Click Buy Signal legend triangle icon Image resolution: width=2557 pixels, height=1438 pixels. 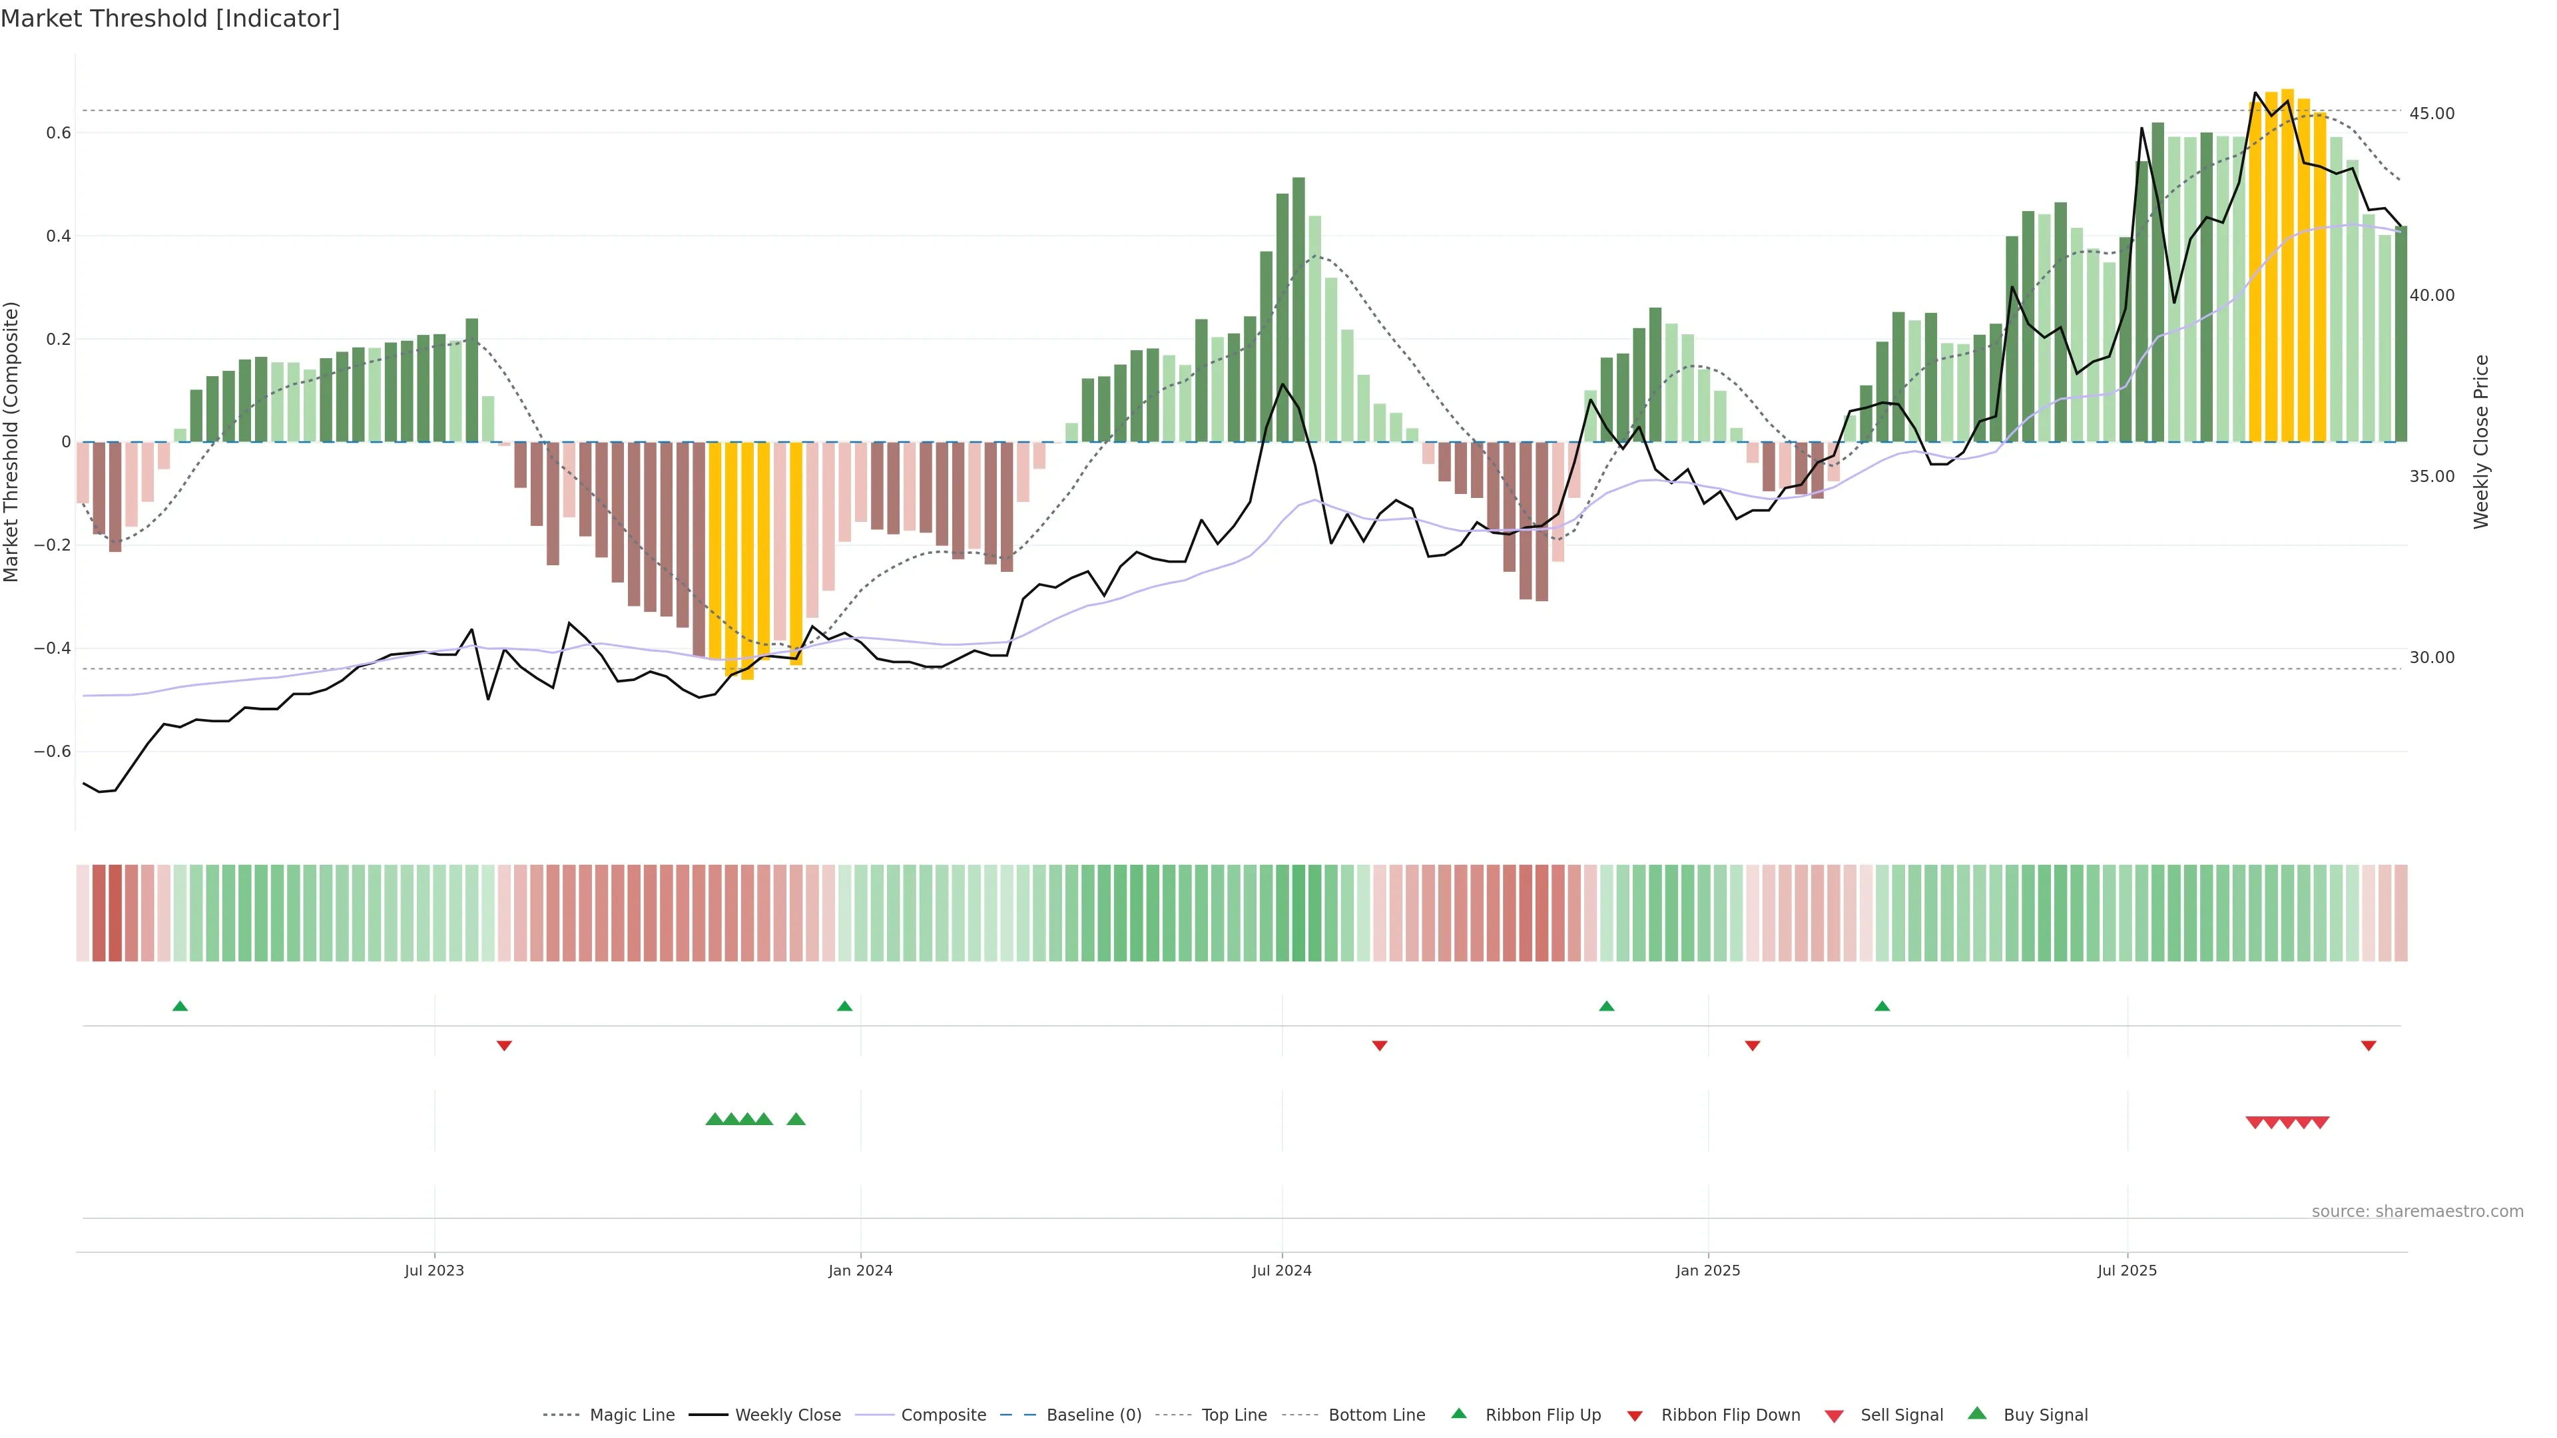pos(1977,1414)
